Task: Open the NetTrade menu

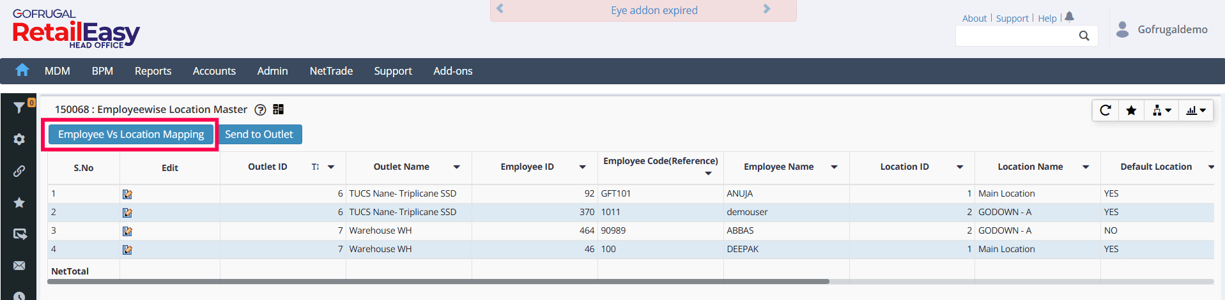Action: (x=331, y=71)
